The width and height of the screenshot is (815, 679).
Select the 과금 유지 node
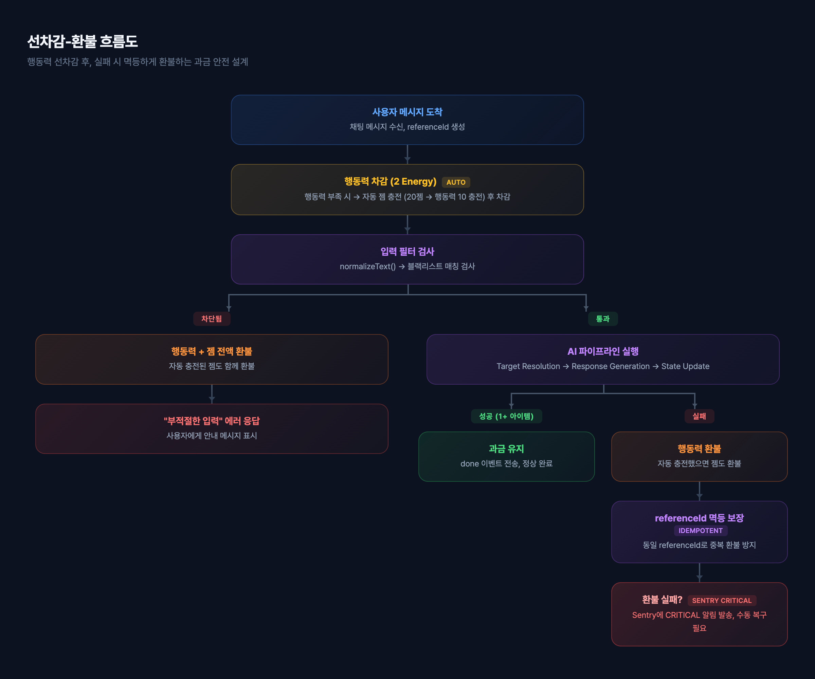506,456
